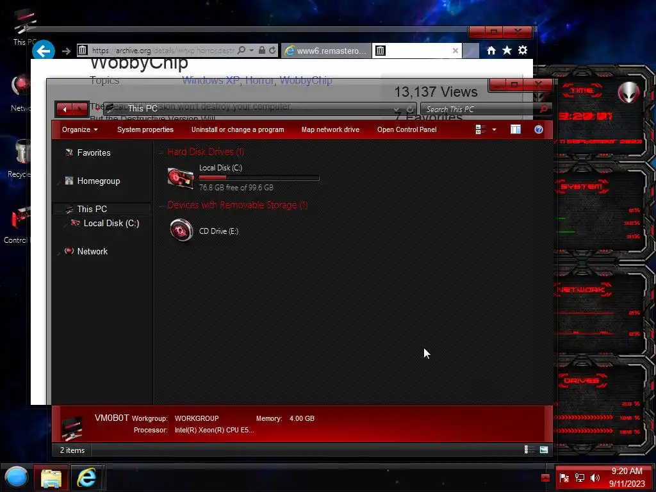
Task: Focus the Search This PC box
Action: [x=479, y=110]
